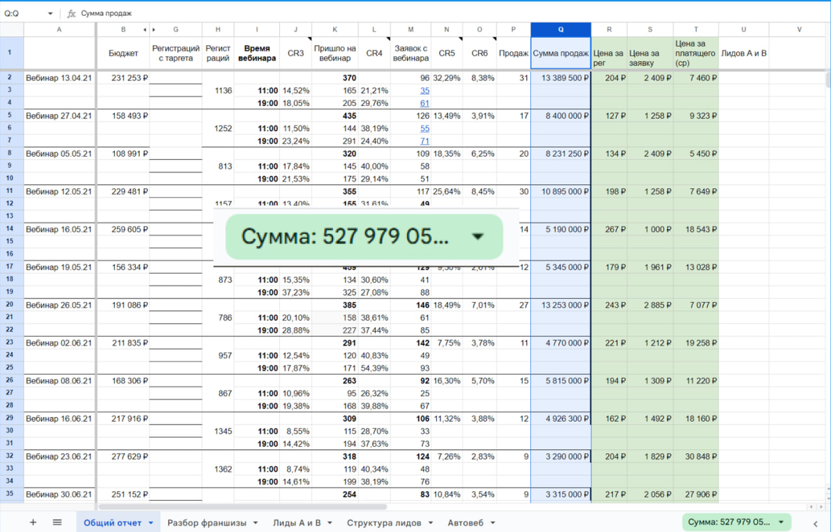Select the sales count cell 31
831x532 pixels.
click(x=514, y=78)
